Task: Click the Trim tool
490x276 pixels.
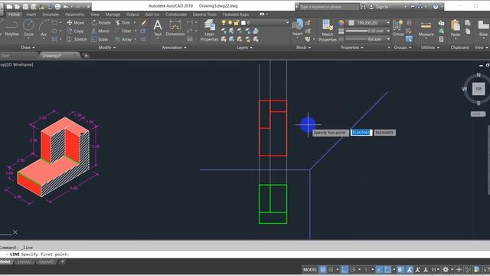Action: pyautogui.click(x=122, y=22)
